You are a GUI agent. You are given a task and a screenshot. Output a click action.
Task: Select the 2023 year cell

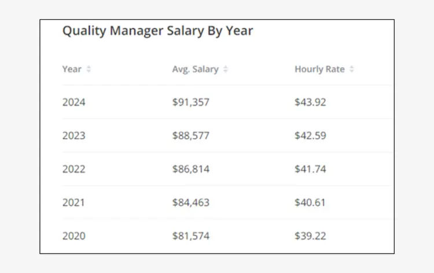[74, 136]
